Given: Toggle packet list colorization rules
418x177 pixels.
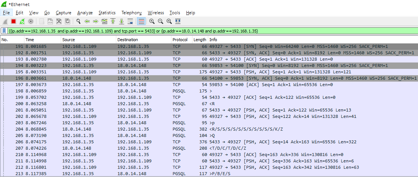Looking at the screenshot, I should click(141, 21).
